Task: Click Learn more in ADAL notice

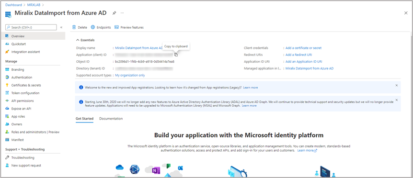Action: pos(249,105)
